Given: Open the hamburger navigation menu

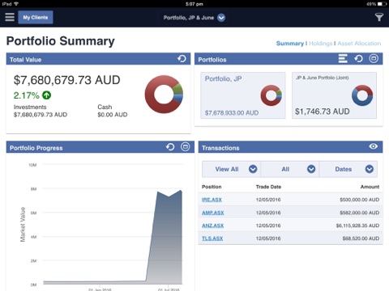Looking at the screenshot, I should (x=10, y=17).
